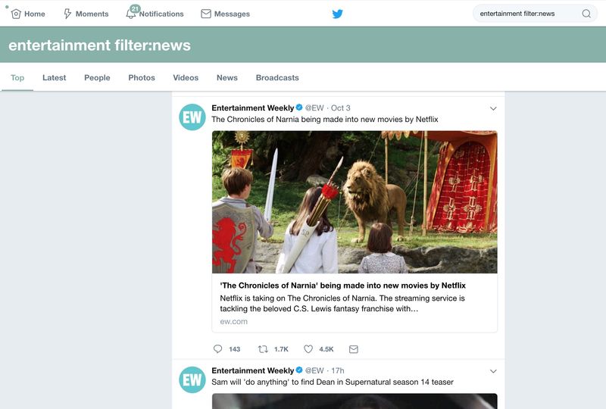Screen dimensions: 606x409
Task: Click verified badge on Narnia tweet author
Action: (x=299, y=108)
